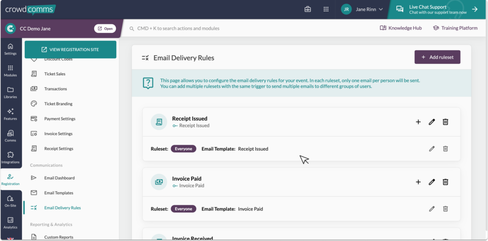Click the crowdcomms logo

[30, 10]
